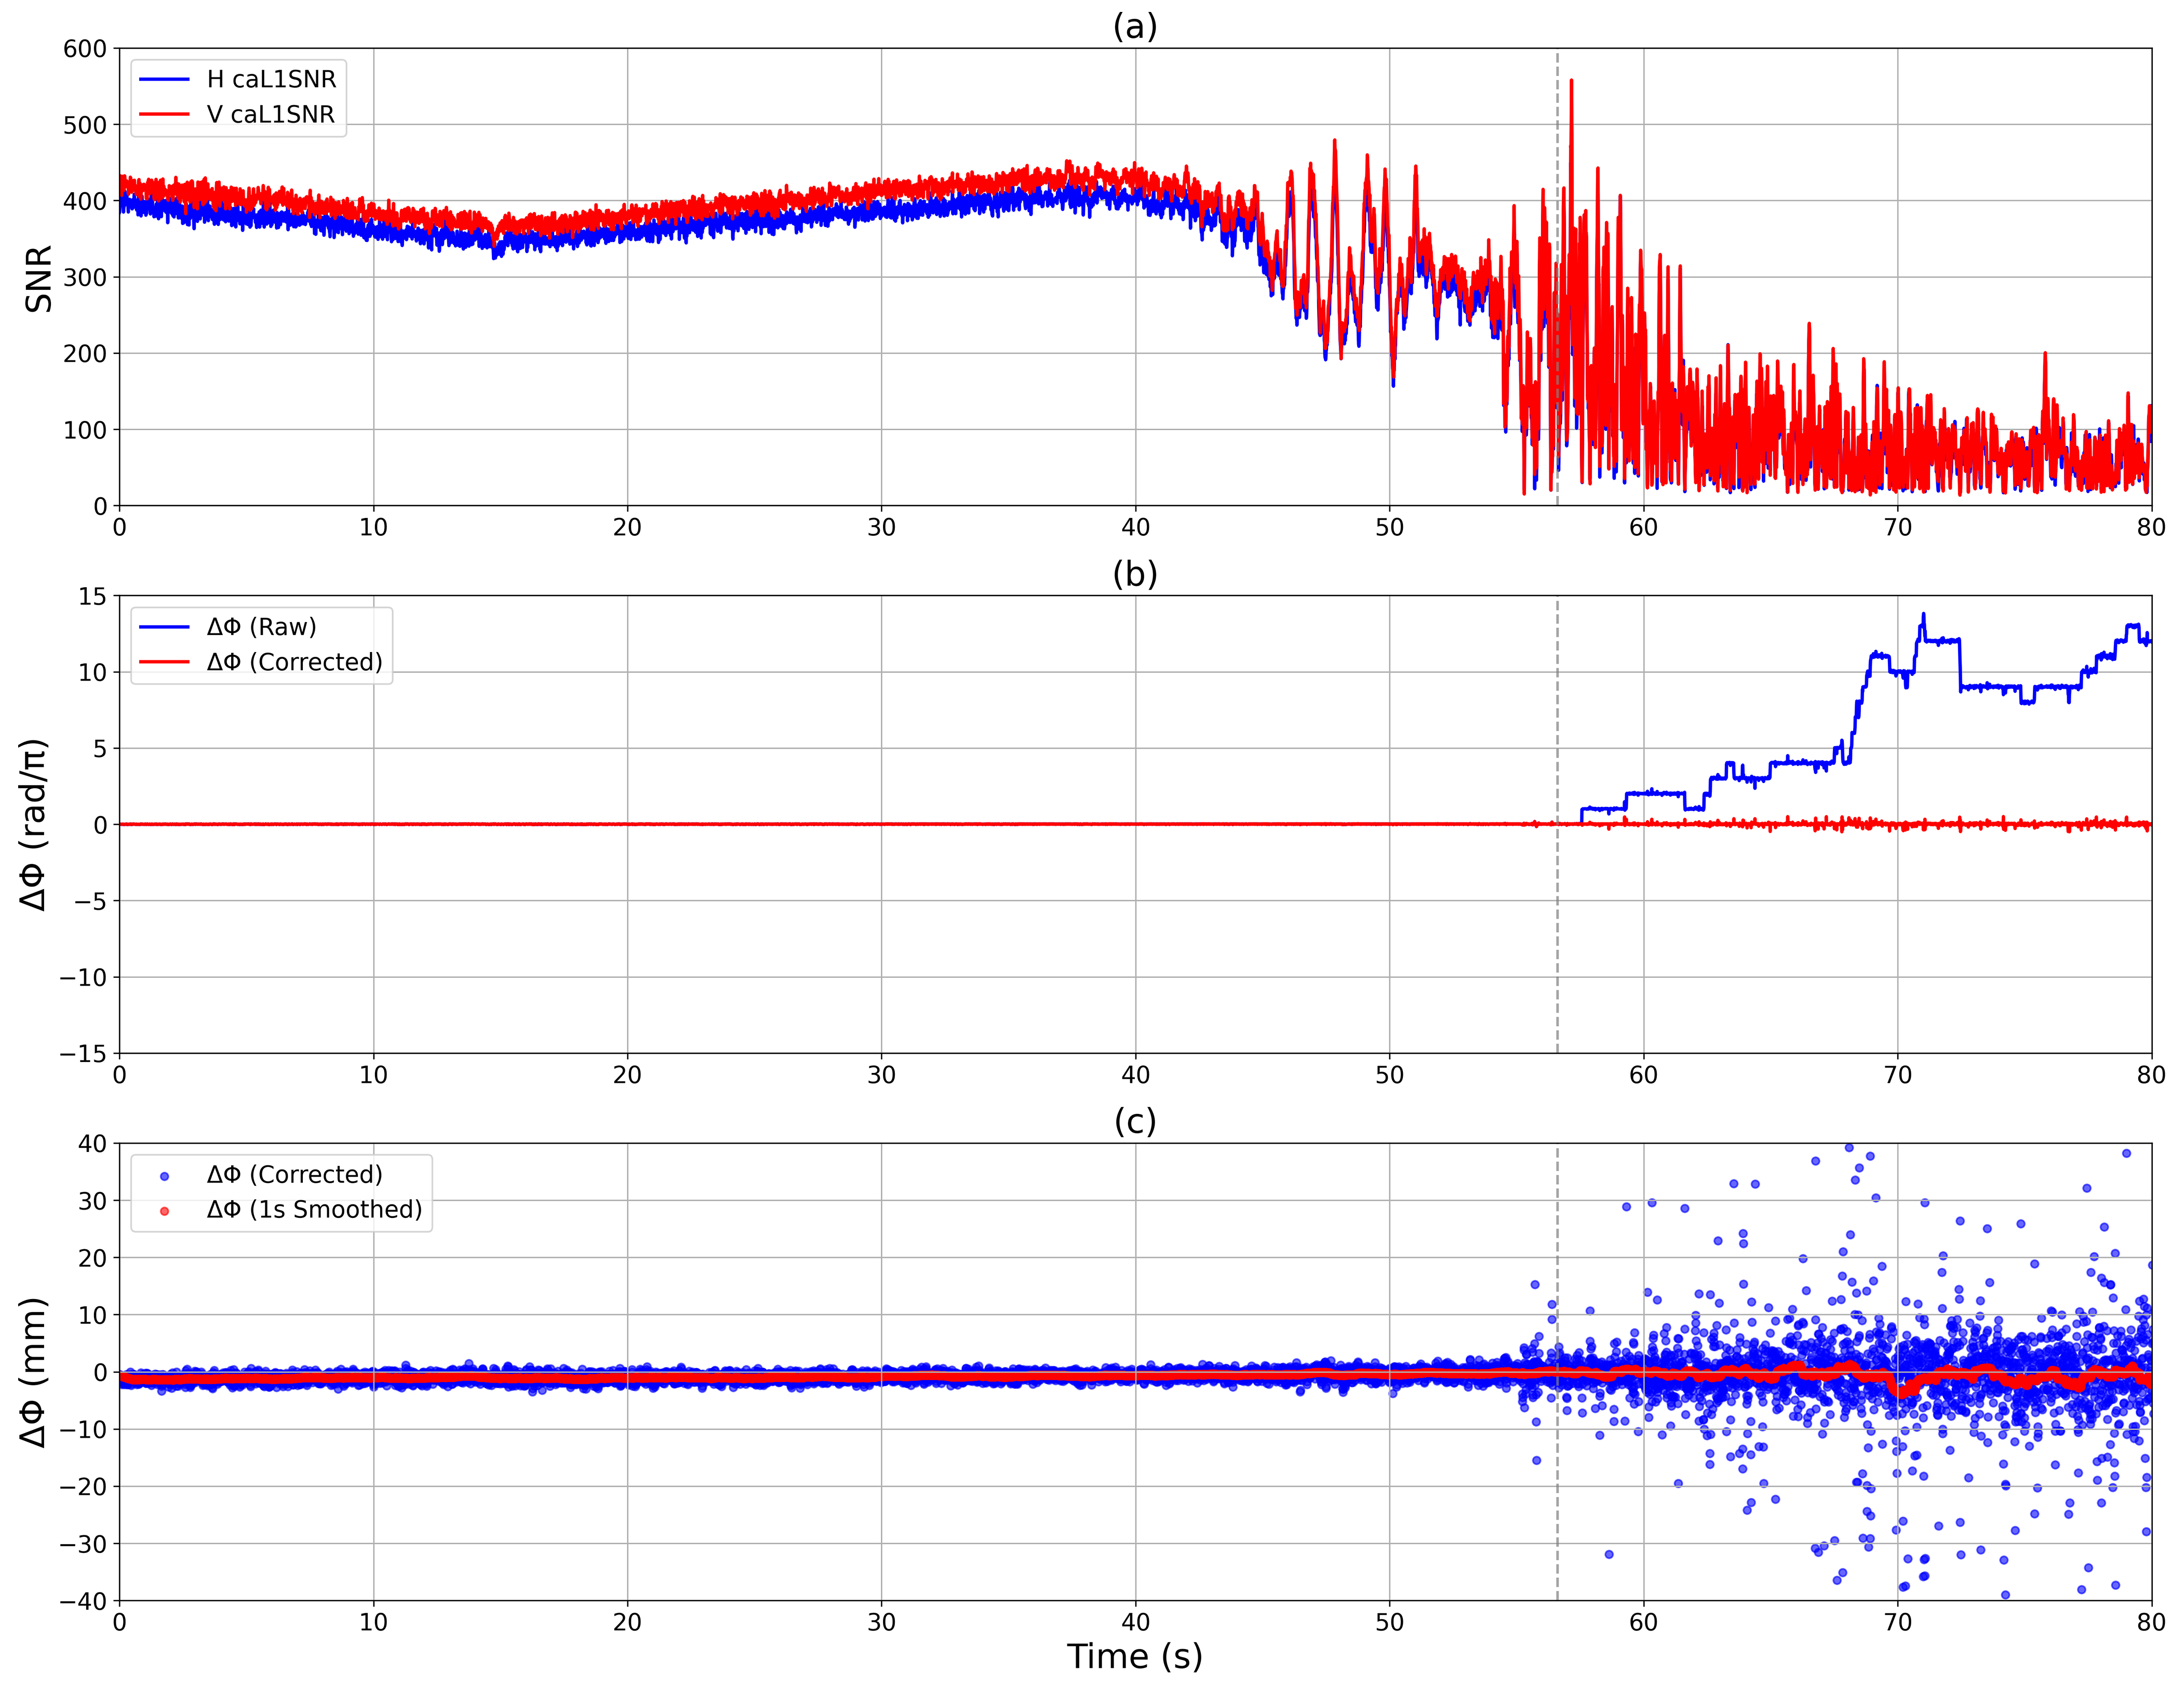Click the ΔΦ (1s Smoothed) legend text

(x=314, y=1209)
